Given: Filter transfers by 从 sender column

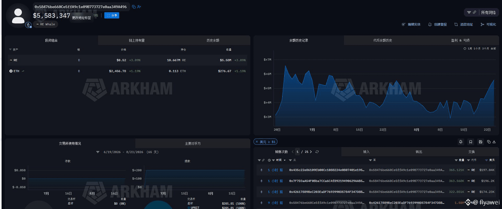Looking at the screenshot, I should [x=292, y=160].
